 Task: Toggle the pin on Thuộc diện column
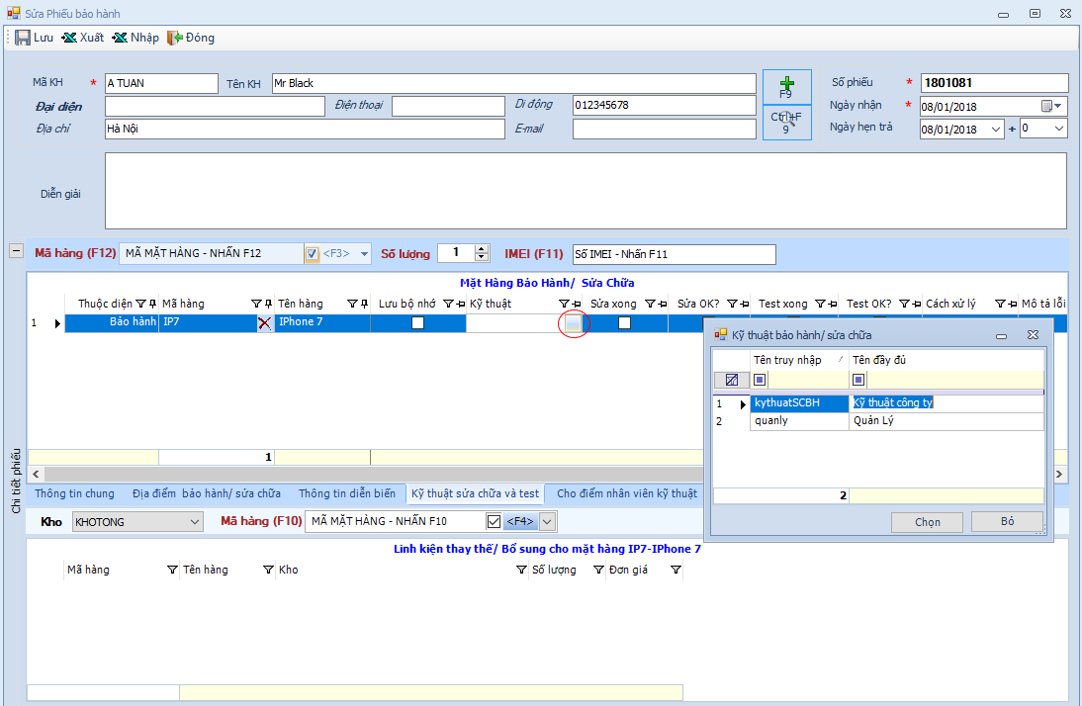pos(152,304)
